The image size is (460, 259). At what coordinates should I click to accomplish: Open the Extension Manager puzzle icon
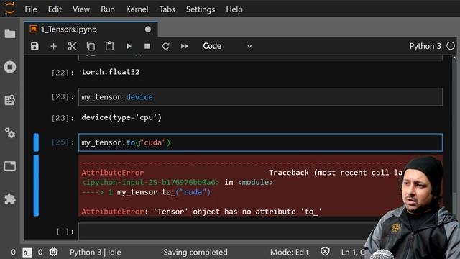click(10, 199)
